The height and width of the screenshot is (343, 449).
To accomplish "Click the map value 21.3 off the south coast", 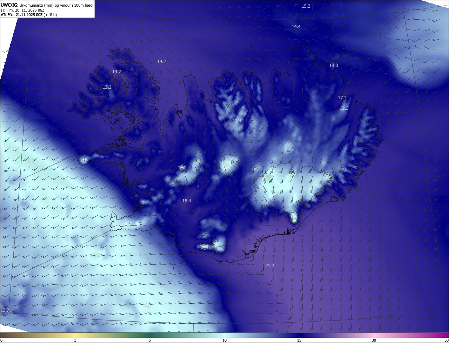I will coord(270,266).
